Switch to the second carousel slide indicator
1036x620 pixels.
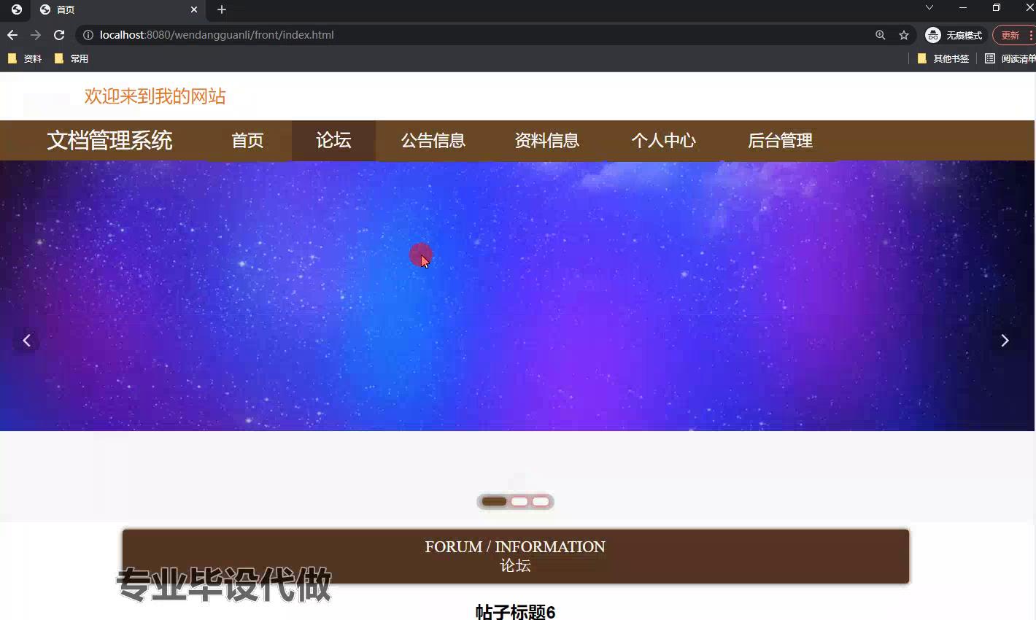[x=519, y=502]
